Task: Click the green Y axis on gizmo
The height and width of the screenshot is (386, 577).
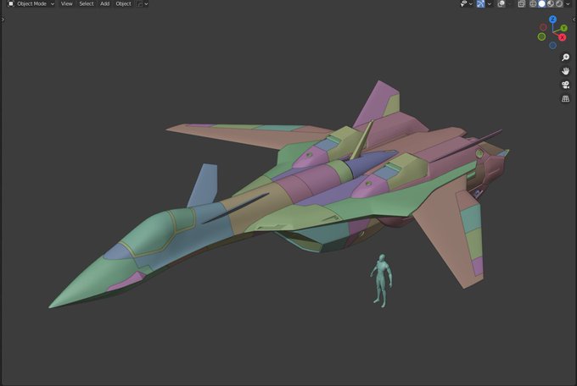Action: tap(563, 28)
